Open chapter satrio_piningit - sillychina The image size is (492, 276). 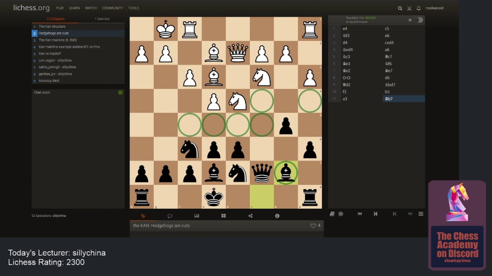[78, 67]
